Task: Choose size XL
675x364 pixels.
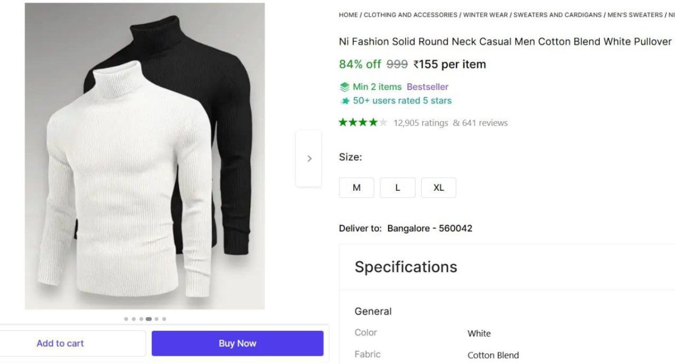Action: point(439,188)
